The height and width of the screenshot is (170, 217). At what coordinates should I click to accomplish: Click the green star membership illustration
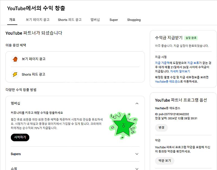(x=124, y=126)
